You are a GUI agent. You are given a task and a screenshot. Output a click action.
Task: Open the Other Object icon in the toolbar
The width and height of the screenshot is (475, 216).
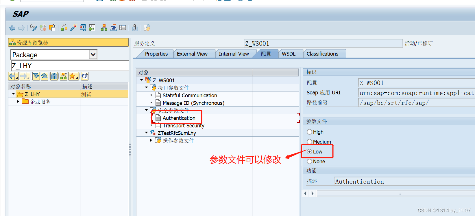[52, 28]
